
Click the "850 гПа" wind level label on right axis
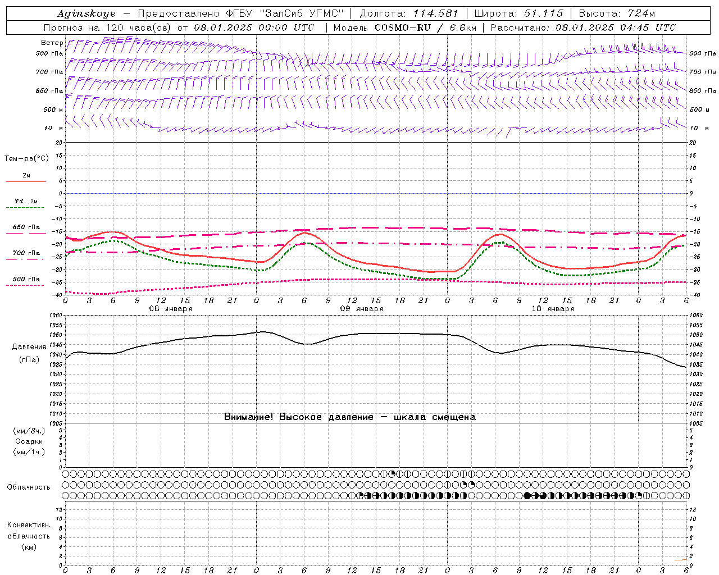click(703, 90)
